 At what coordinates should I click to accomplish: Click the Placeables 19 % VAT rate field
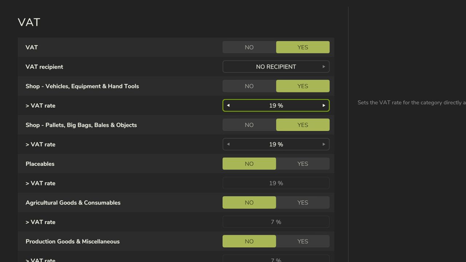click(x=276, y=183)
